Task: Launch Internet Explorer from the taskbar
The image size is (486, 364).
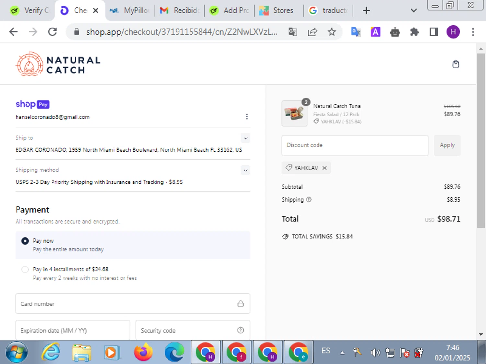Action: click(x=51, y=352)
